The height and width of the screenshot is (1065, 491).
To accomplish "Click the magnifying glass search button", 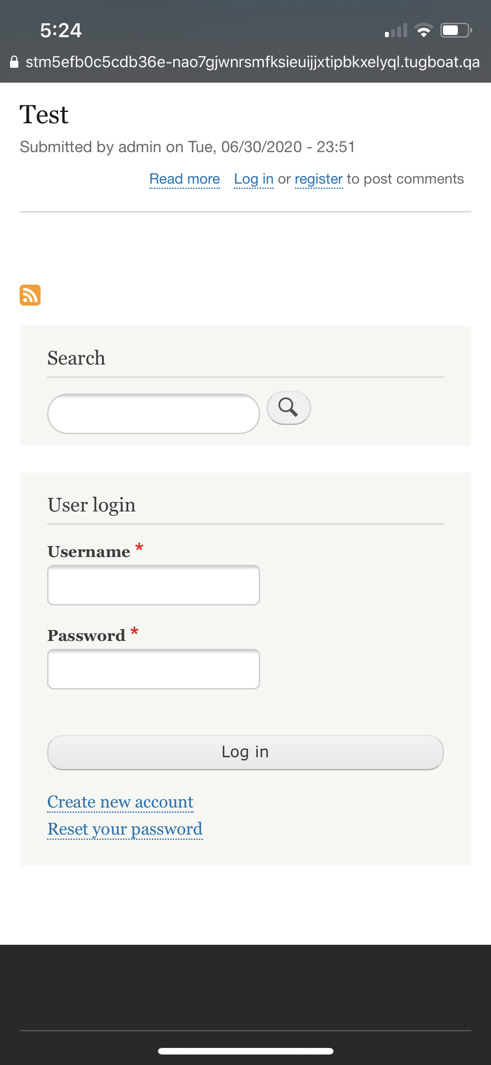I will tap(288, 407).
